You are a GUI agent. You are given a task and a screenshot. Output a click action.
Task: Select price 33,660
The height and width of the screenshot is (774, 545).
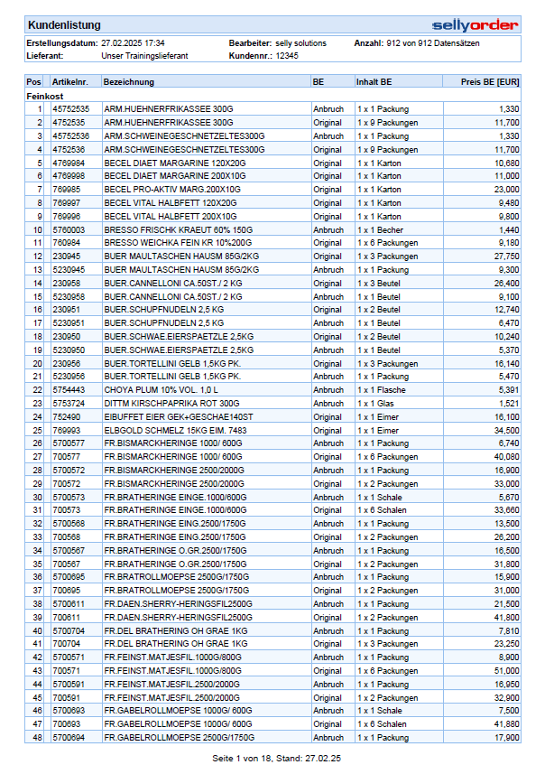click(506, 510)
